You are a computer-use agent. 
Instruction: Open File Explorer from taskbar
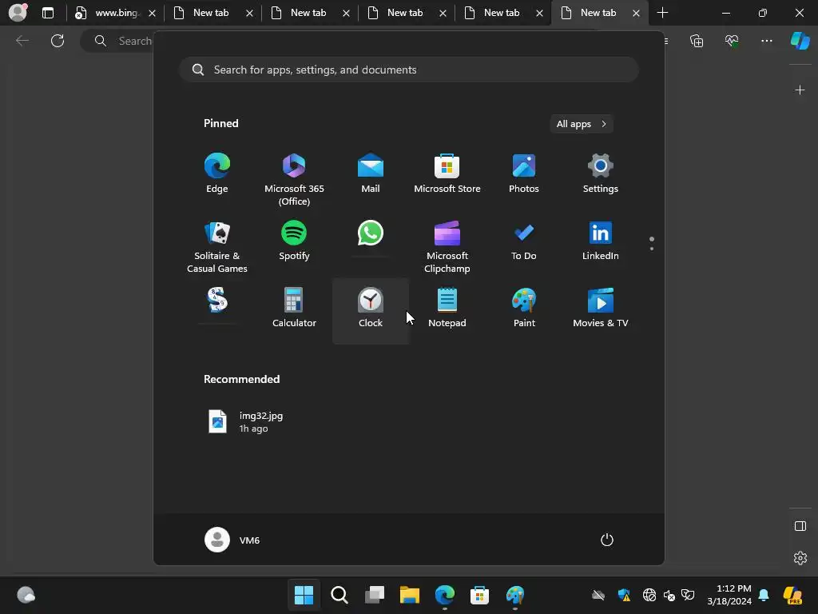(410, 595)
